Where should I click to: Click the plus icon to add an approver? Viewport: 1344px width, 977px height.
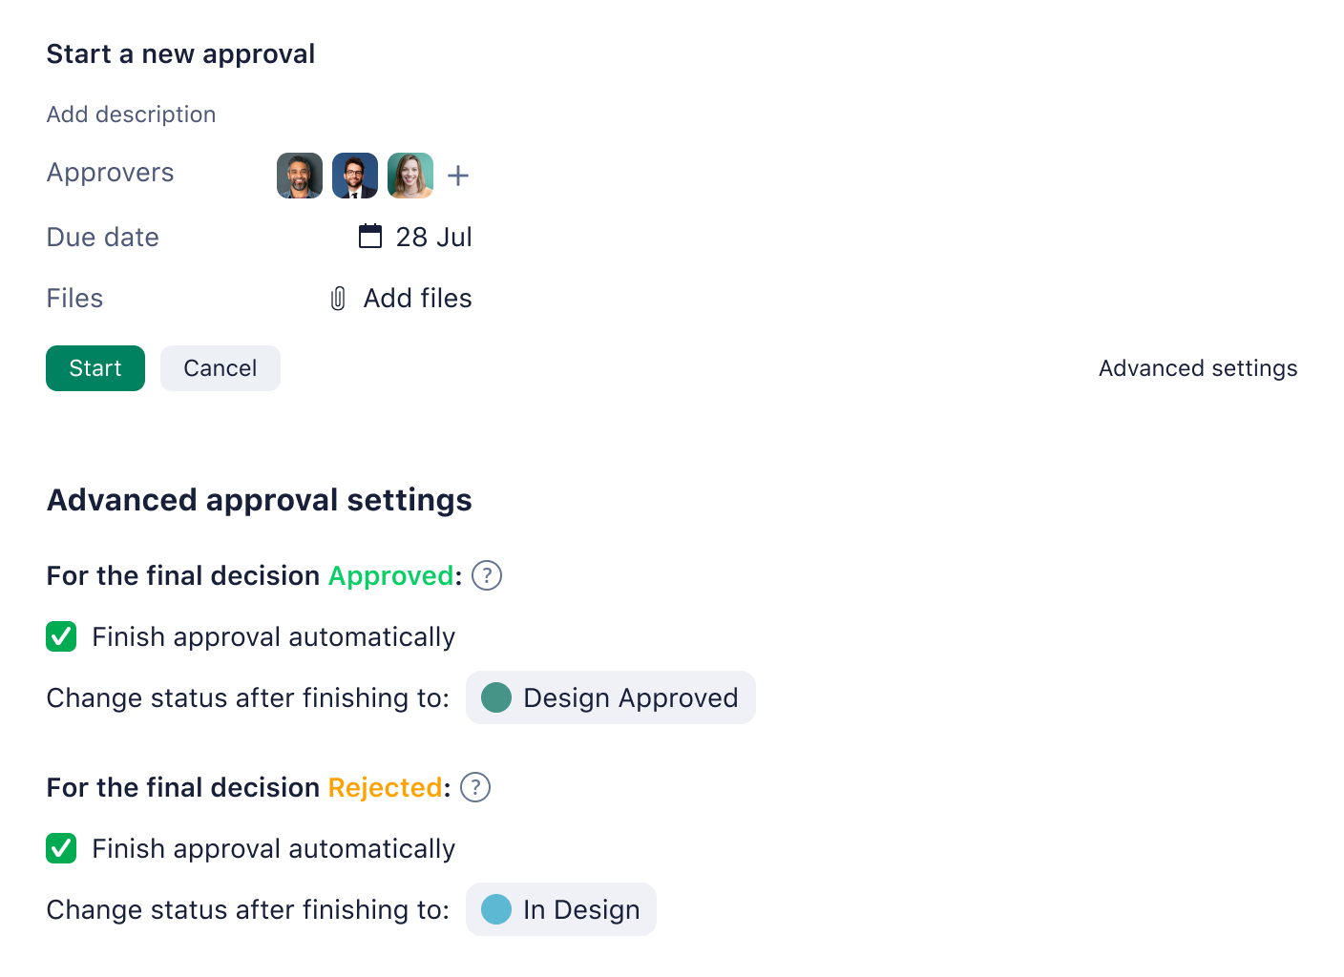pyautogui.click(x=458, y=176)
